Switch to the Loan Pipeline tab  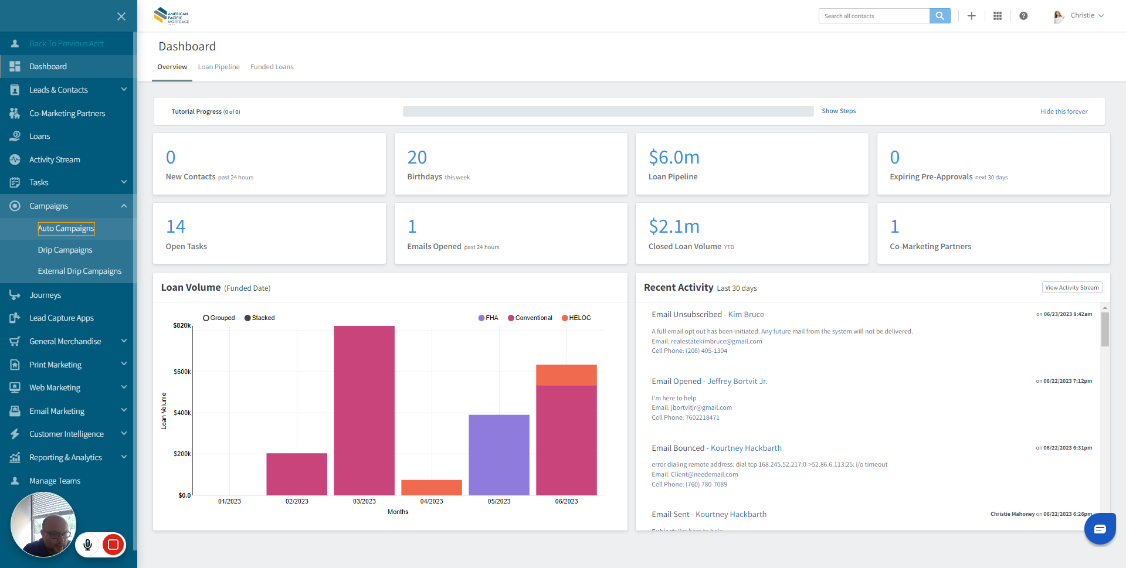[219, 67]
